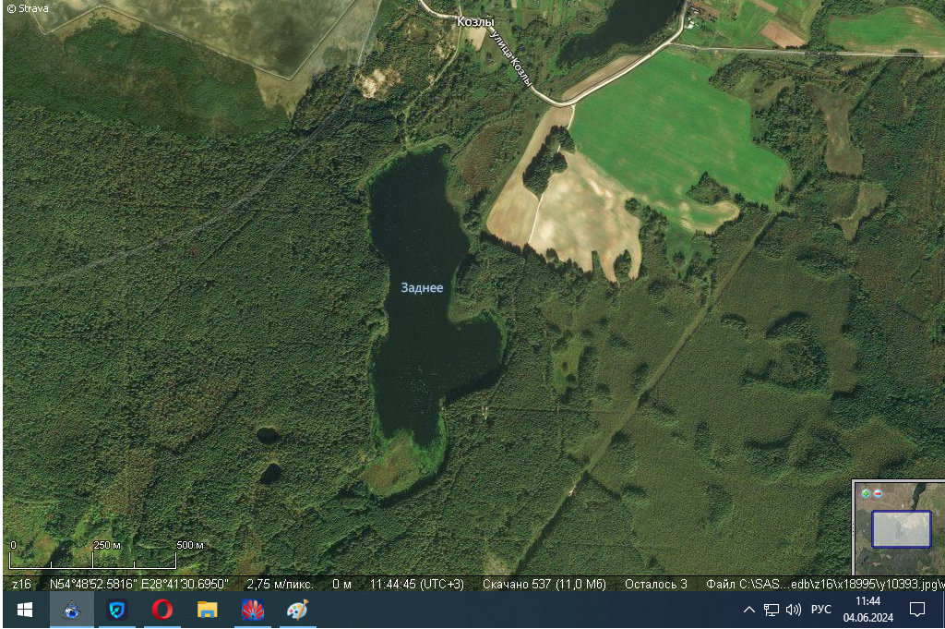Click the coordinates readout in status bar
Image resolution: width=945 pixels, height=629 pixels.
point(138,584)
